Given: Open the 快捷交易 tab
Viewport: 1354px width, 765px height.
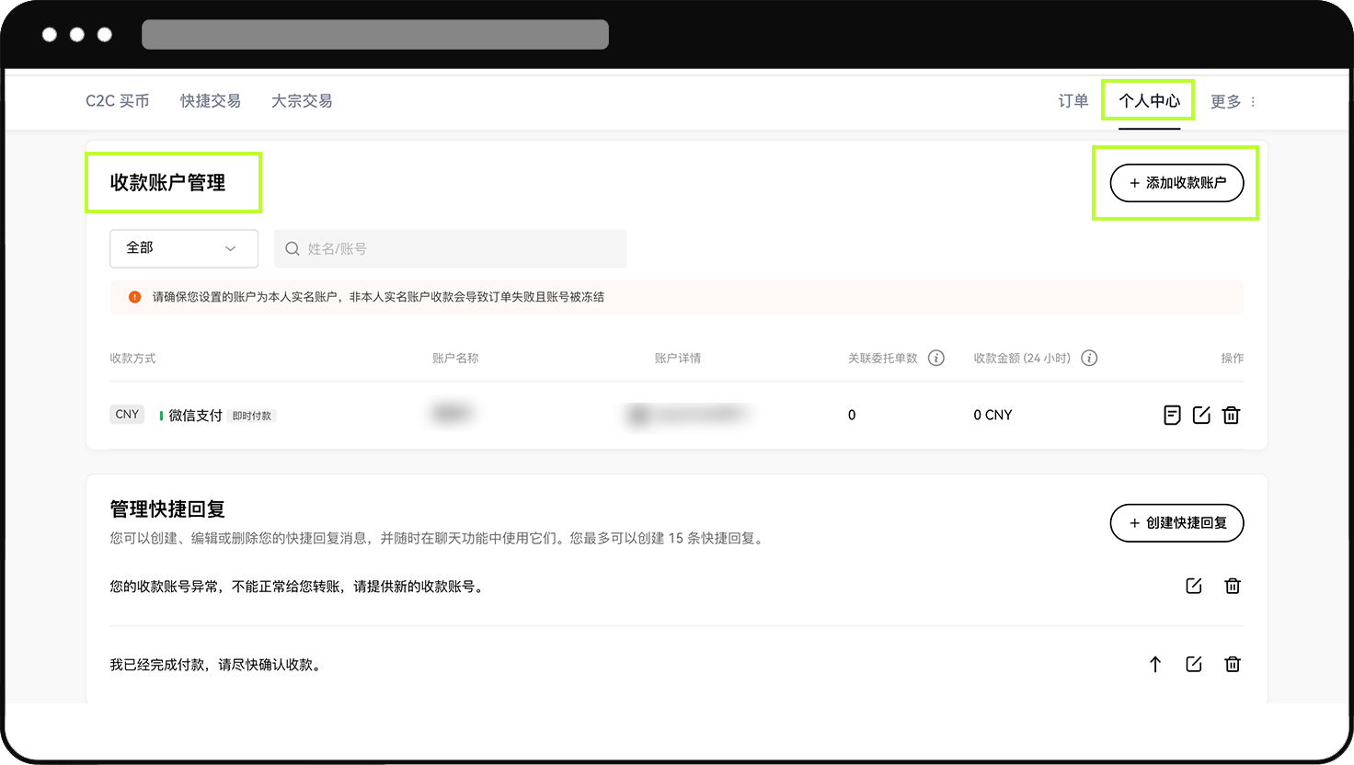Looking at the screenshot, I should 211,101.
